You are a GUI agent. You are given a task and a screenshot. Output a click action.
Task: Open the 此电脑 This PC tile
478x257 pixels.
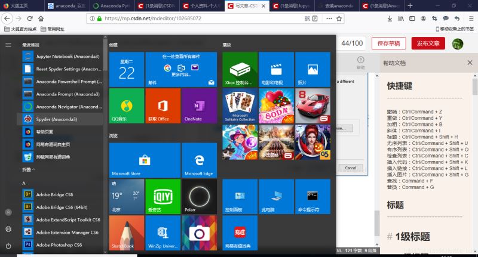276,196
